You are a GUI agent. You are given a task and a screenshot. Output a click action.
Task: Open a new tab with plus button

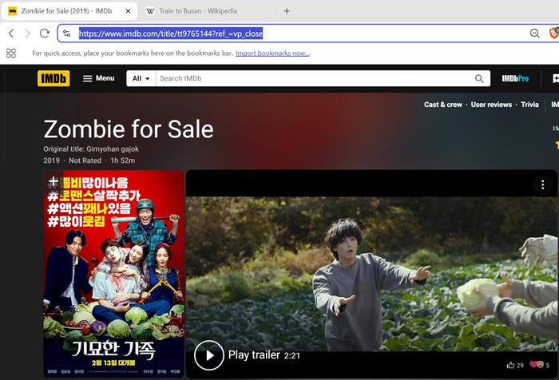(x=287, y=11)
